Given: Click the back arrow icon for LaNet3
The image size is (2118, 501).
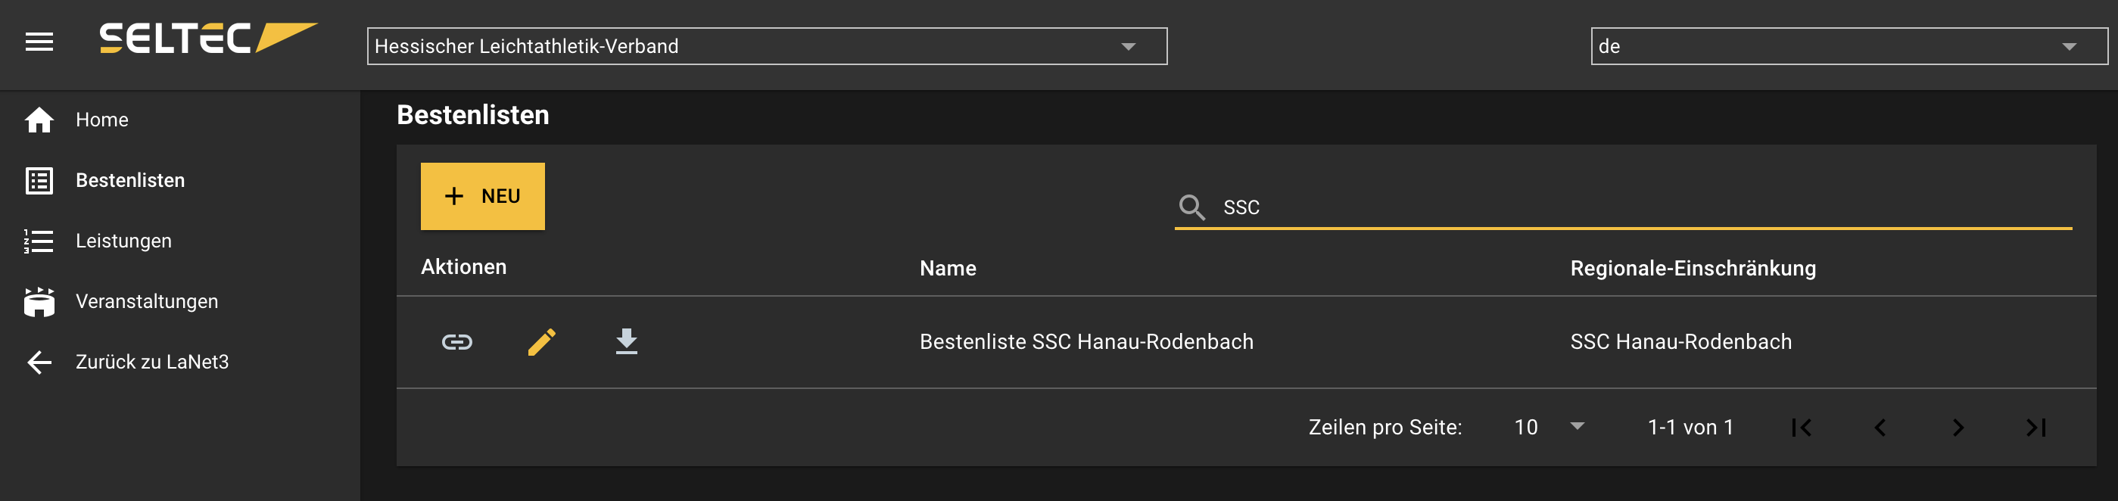Looking at the screenshot, I should click(39, 362).
